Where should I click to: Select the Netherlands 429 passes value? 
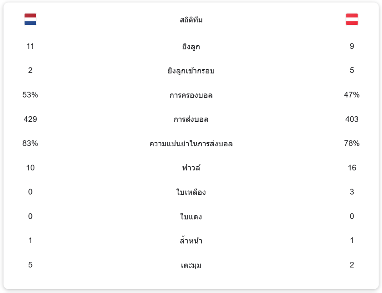(30, 119)
